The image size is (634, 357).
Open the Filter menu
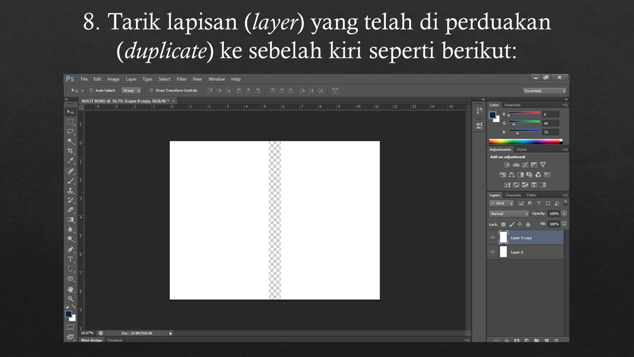point(181,79)
